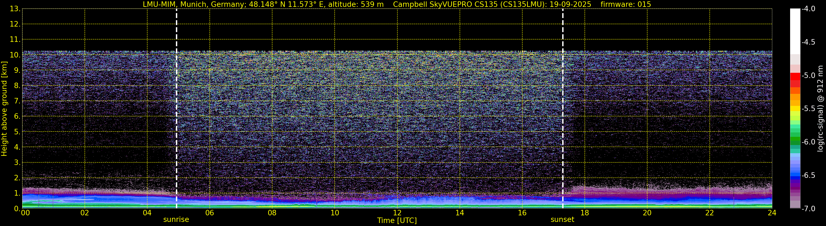Click the "-4.0" colorbar tick label
The image size is (826, 226).
click(808, 9)
